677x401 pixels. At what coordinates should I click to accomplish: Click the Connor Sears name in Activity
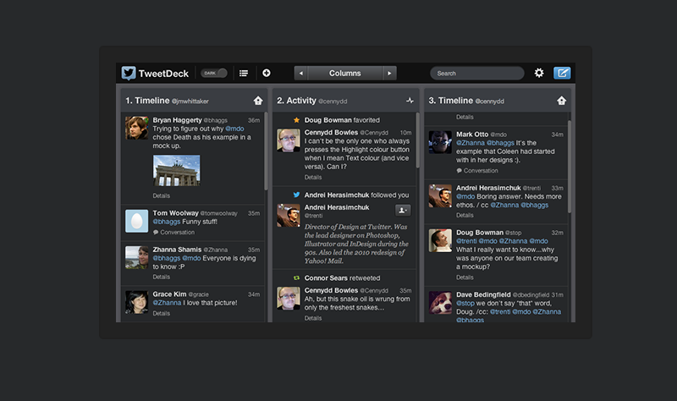(327, 278)
